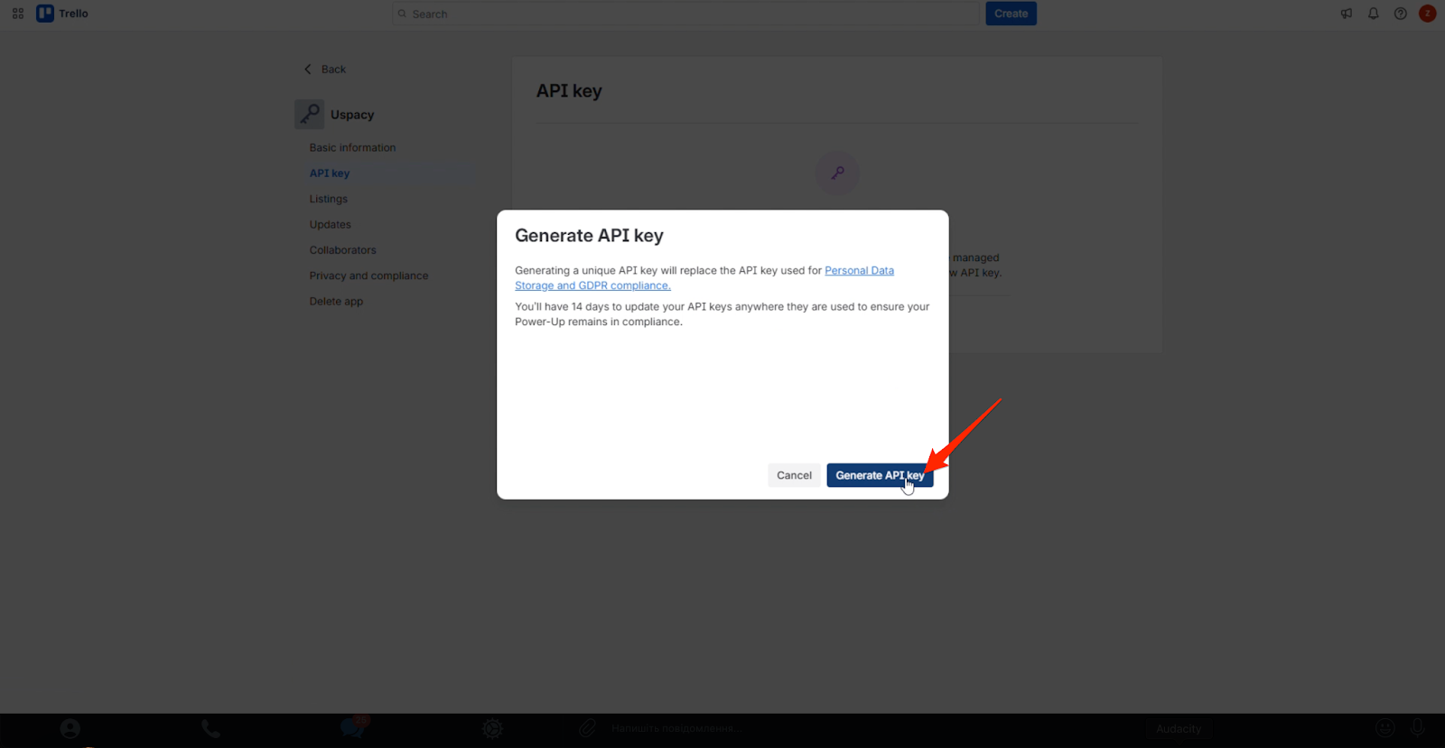Select Listings in the sidebar
This screenshot has height=748, width=1445.
pyautogui.click(x=328, y=199)
